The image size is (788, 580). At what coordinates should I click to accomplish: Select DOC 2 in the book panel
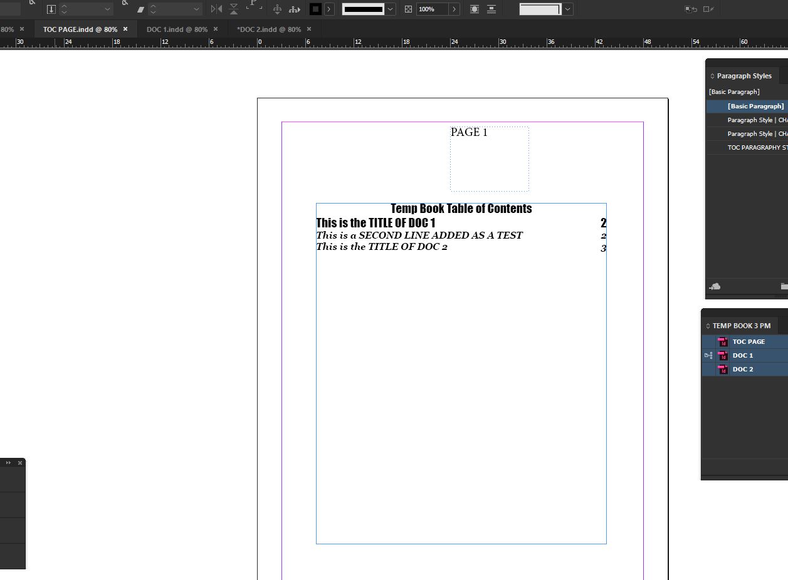pos(745,370)
